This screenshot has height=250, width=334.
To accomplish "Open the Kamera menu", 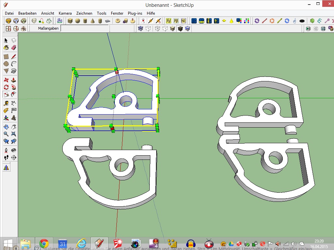I will tap(65, 13).
